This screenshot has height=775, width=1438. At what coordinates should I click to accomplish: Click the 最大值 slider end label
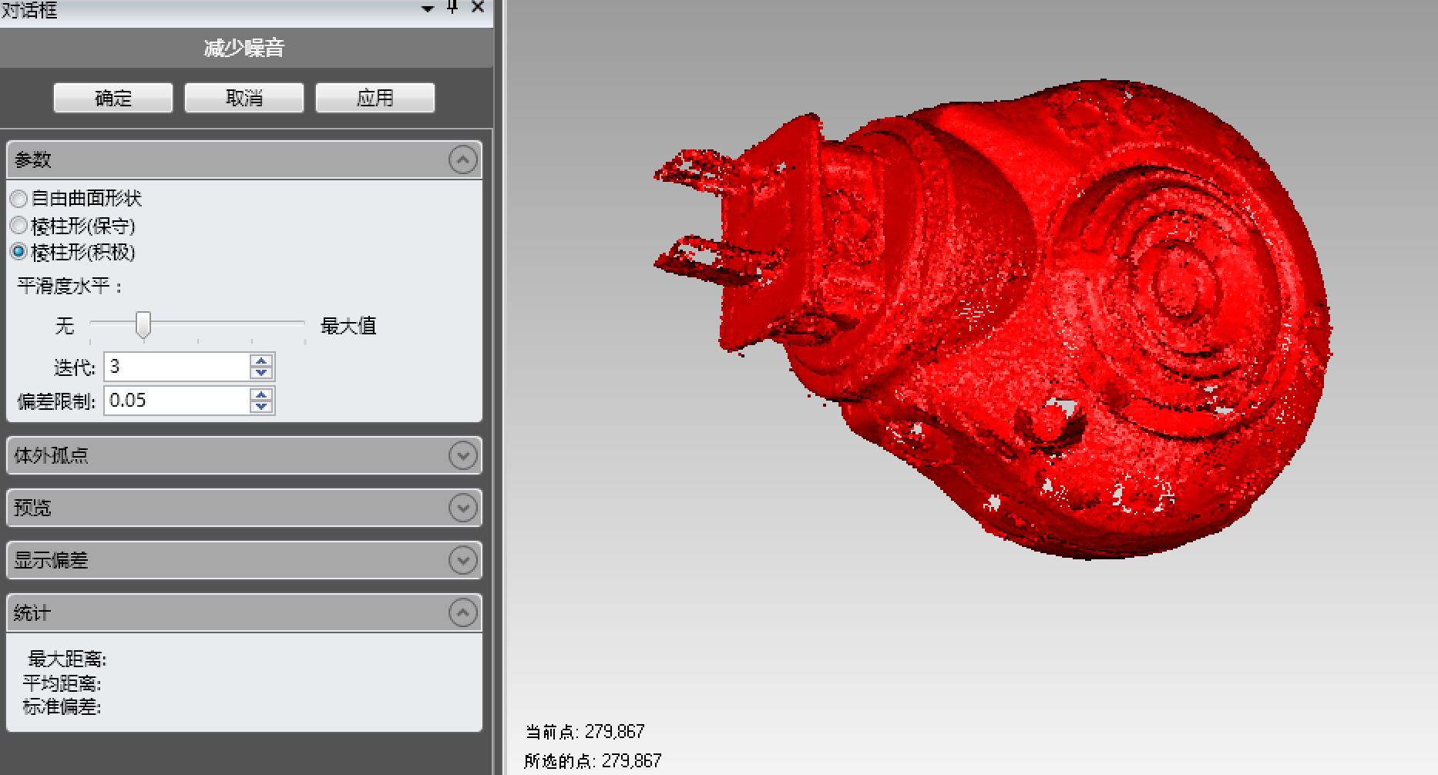(348, 326)
